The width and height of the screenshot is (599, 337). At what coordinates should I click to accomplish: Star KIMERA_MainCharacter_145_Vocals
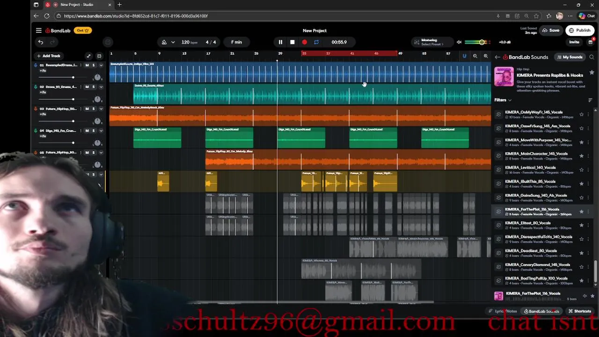click(x=582, y=156)
